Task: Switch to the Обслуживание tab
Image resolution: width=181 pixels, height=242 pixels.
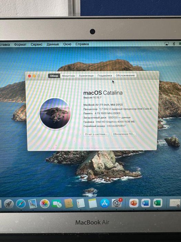Action: [x=125, y=75]
